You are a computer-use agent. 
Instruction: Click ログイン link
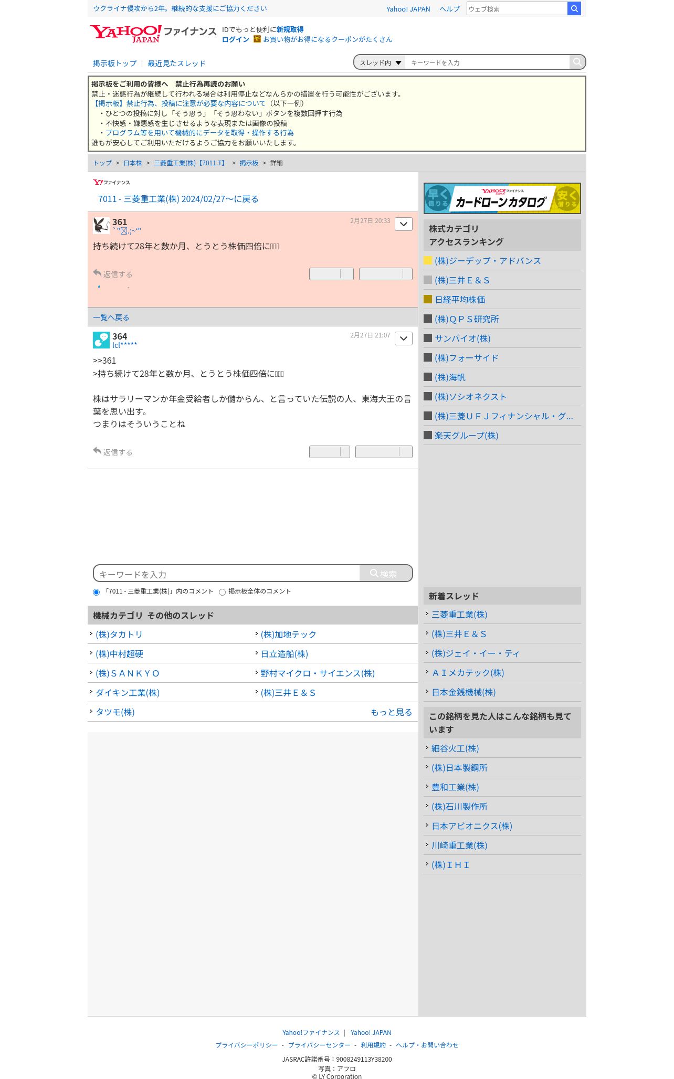click(x=236, y=39)
